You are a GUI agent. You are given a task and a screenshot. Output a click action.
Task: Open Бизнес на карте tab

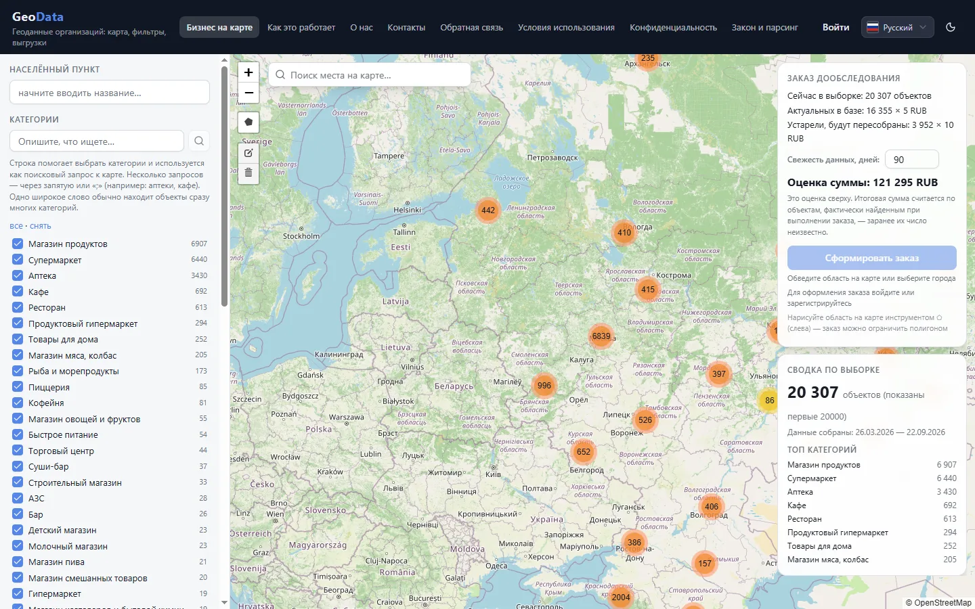pyautogui.click(x=219, y=27)
